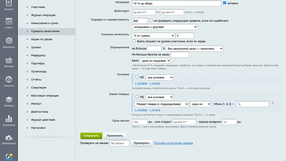Open Симуляция menu item
The width and height of the screenshot is (286, 161).
[39, 87]
